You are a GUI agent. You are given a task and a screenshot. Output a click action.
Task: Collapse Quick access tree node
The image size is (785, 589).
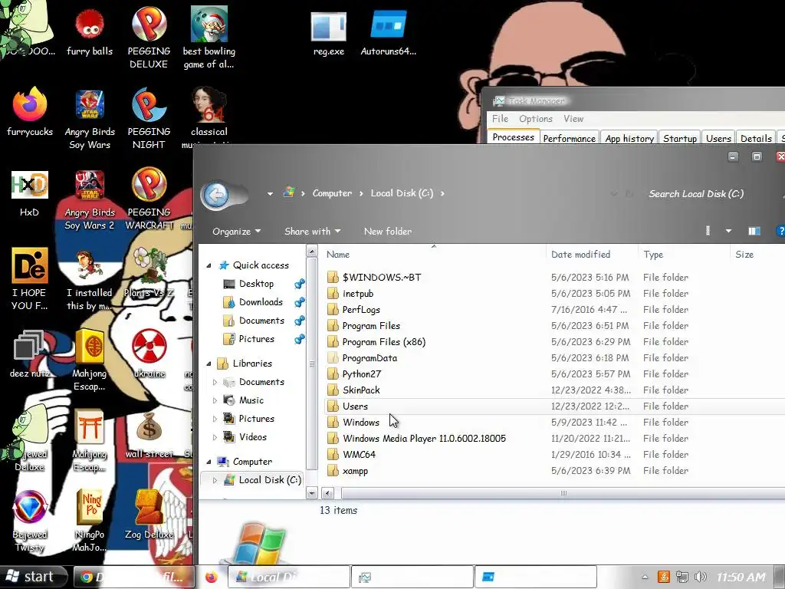pos(209,265)
